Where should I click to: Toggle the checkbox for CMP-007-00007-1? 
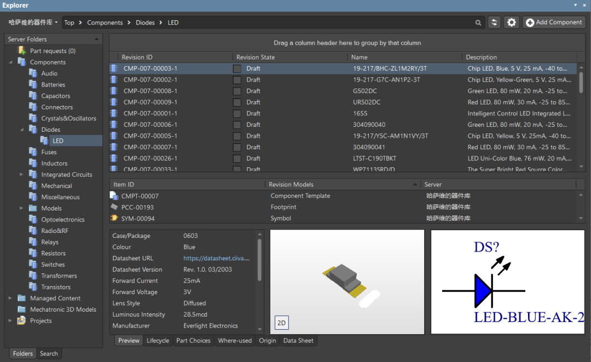pos(237,147)
